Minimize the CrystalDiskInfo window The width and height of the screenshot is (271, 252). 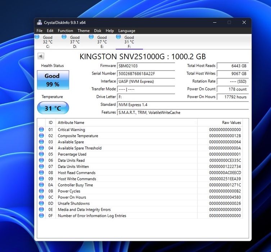pyautogui.click(x=214, y=22)
